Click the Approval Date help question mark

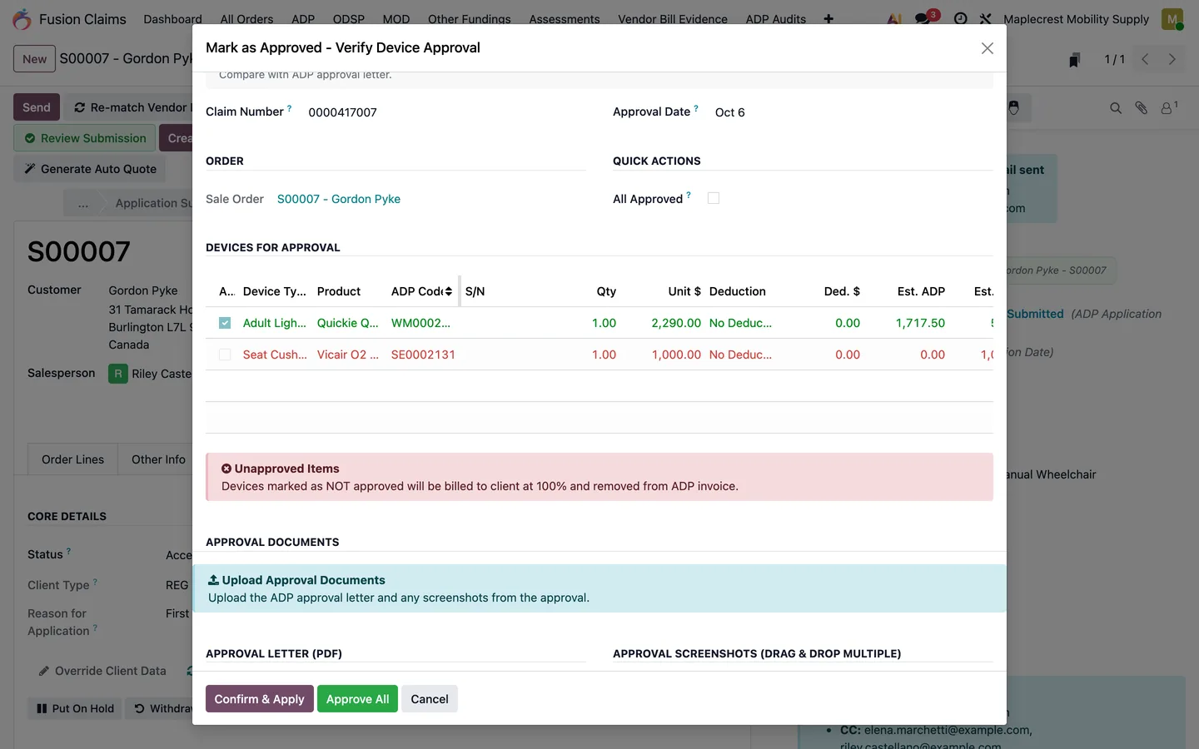[x=696, y=107]
